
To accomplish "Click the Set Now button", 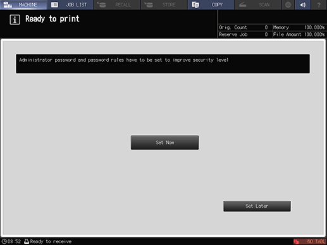I will click(164, 143).
